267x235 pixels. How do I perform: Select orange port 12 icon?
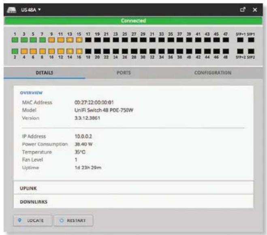[x=61, y=51]
